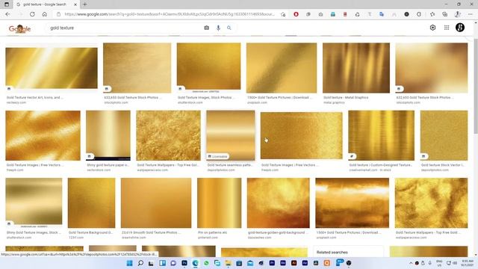The image size is (478, 269).
Task: Open the Google account avatar
Action: pyautogui.click(x=460, y=28)
